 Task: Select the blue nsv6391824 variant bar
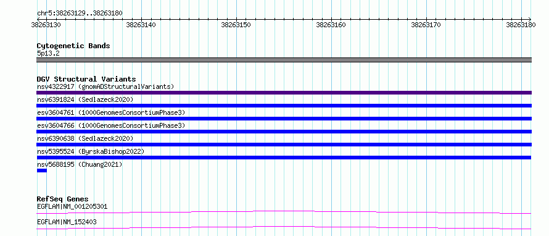click(284, 106)
